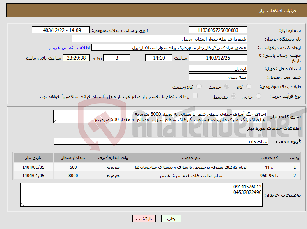The width and height of the screenshot is (307, 229).
Task: Click the تعداد / مقدار column header
Action: pyautogui.click(x=73, y=158)
